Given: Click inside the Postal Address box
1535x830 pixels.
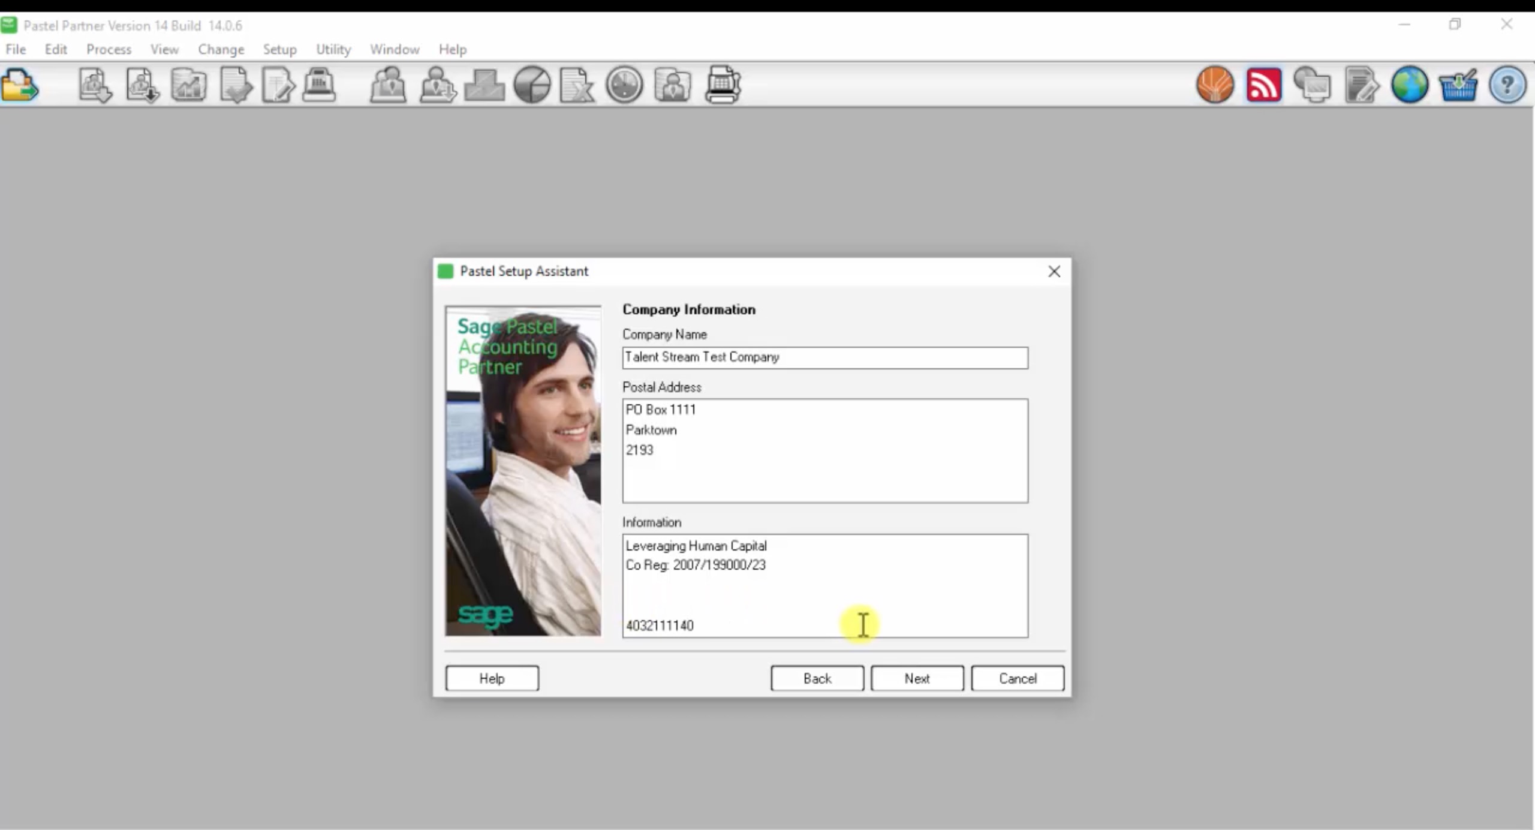Looking at the screenshot, I should pos(824,450).
